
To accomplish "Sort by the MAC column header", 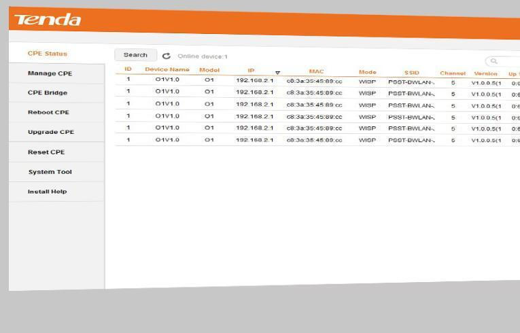I will 316,71.
